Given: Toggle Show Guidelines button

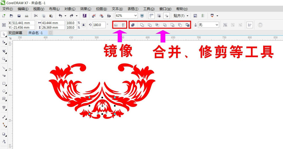Looking at the screenshot, I should pyautogui.click(x=166, y=16).
